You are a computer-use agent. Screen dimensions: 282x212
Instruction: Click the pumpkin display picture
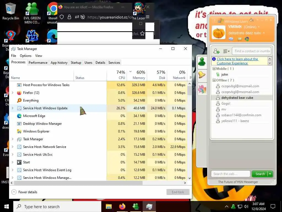(218, 33)
